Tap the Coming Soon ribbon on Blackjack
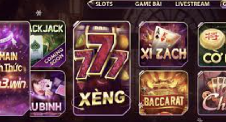This screenshot has width=226, height=122. pyautogui.click(x=54, y=56)
